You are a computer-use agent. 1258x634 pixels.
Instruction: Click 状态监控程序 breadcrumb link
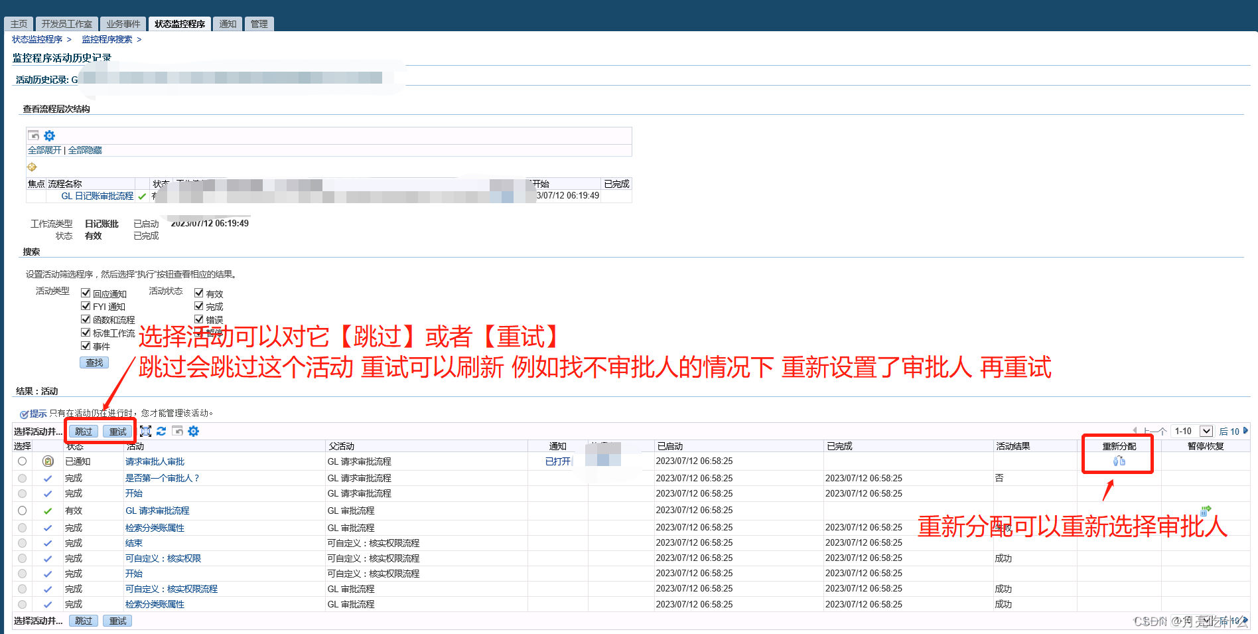(37, 40)
